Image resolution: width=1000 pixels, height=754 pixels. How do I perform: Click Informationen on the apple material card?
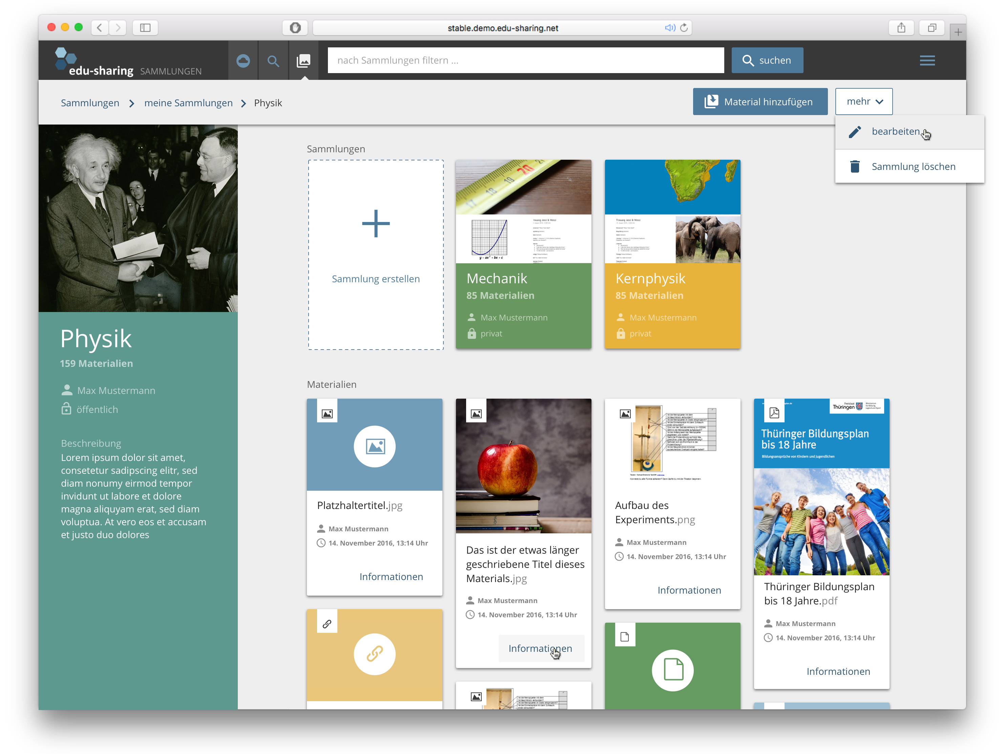[x=540, y=648]
